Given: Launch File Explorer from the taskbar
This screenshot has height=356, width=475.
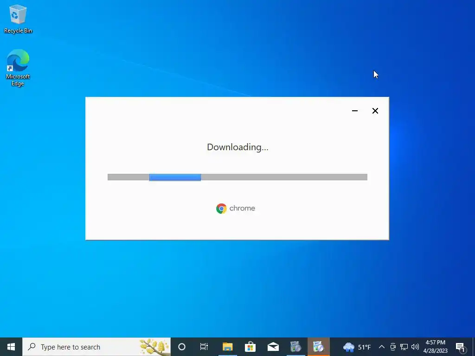Looking at the screenshot, I should [227, 347].
